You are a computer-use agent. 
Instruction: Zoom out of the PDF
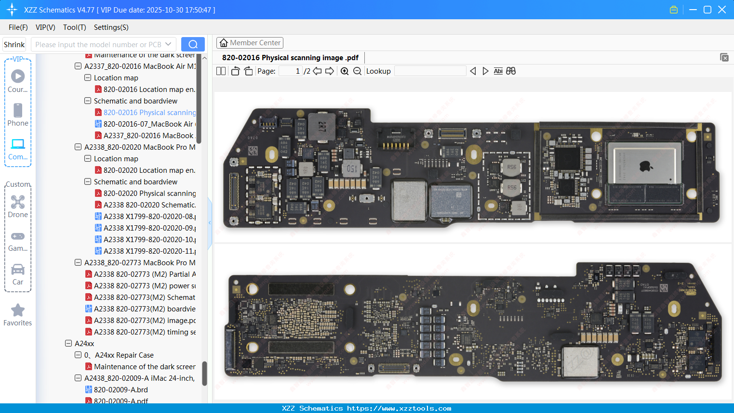[x=357, y=71]
